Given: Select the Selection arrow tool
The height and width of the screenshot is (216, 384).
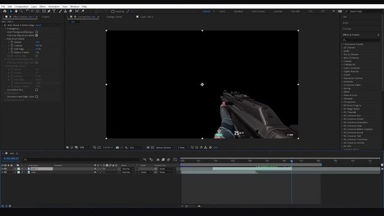Looking at the screenshot, I should (11, 11).
